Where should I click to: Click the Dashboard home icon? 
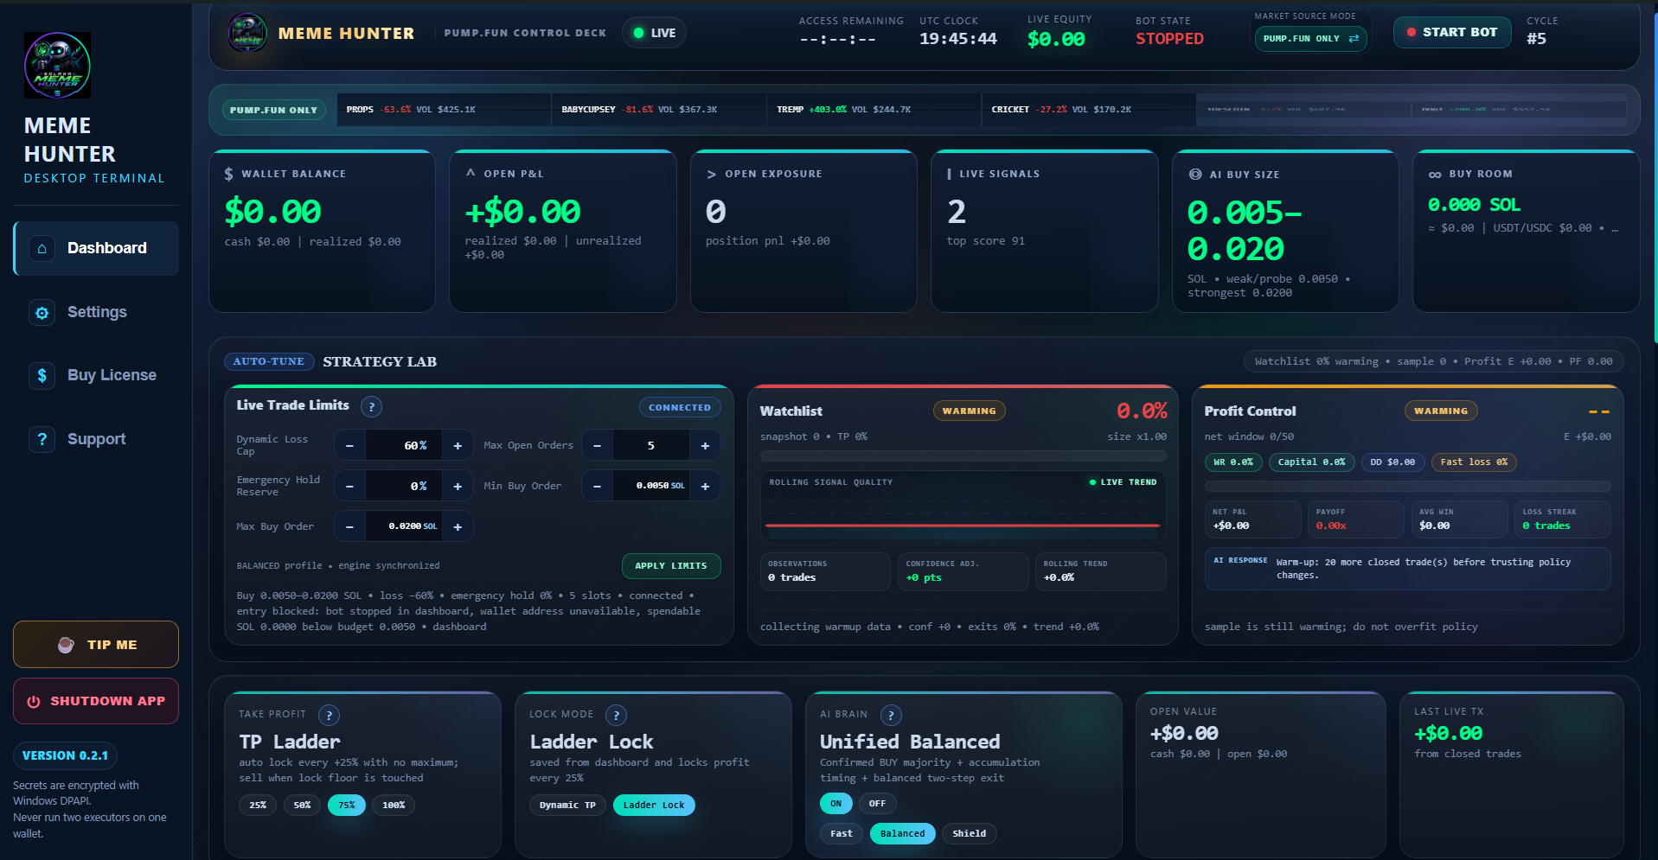coord(42,249)
